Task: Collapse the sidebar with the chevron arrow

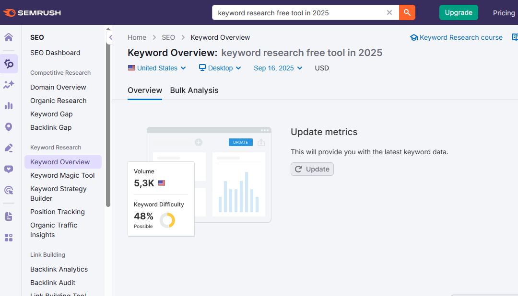Action: [x=111, y=37]
